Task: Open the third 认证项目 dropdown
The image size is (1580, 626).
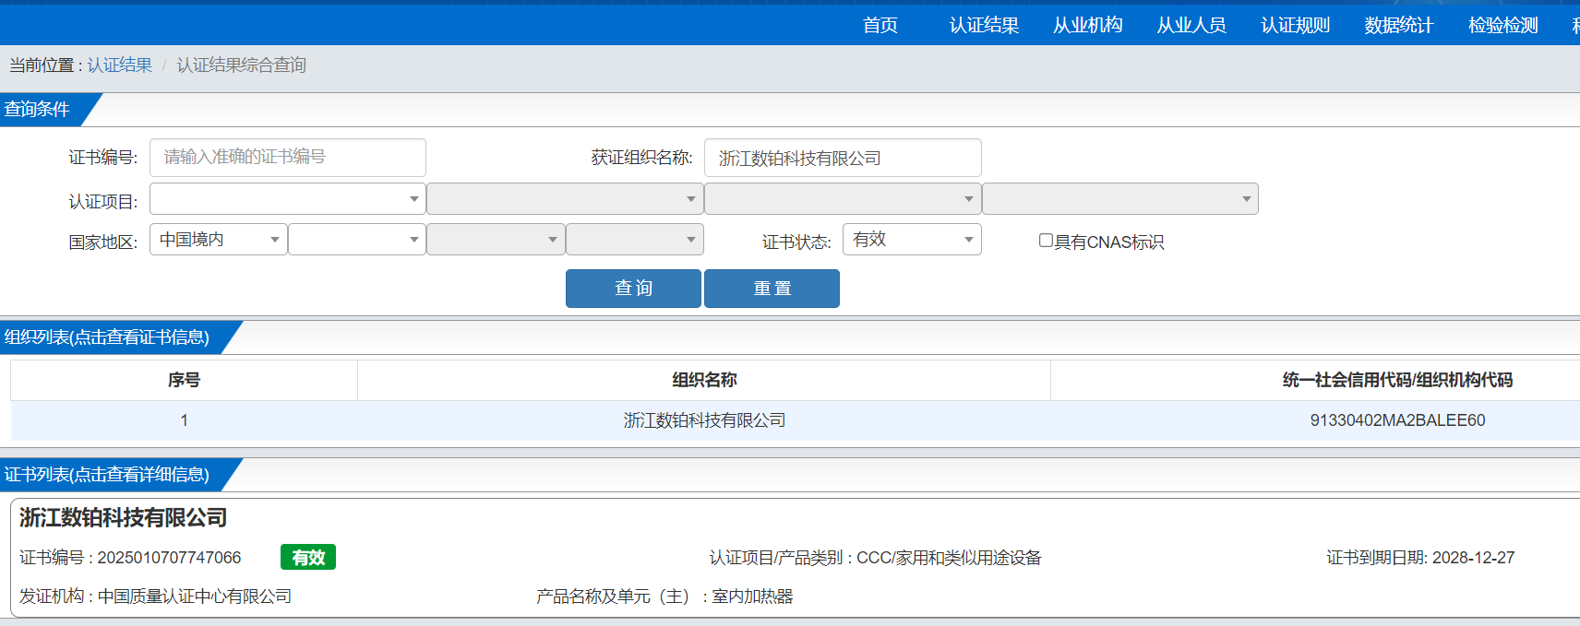Action: (843, 199)
